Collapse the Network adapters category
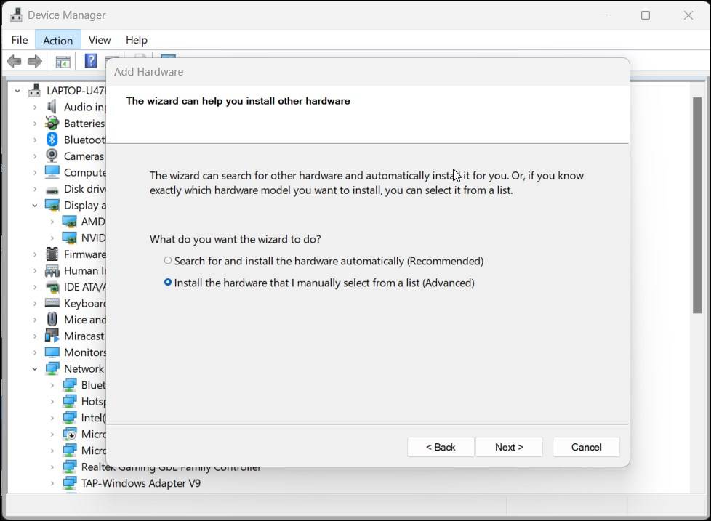The width and height of the screenshot is (711, 521). tap(35, 369)
